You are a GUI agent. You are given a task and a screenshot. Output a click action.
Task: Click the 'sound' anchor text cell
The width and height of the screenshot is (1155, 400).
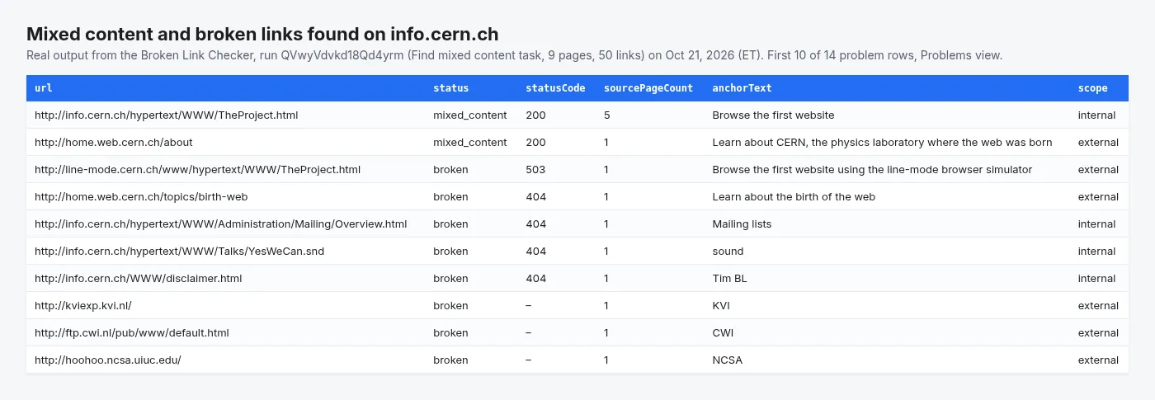pos(728,252)
